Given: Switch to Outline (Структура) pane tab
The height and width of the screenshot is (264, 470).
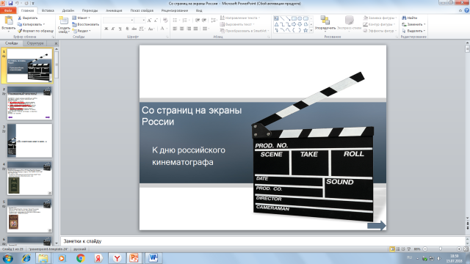Looking at the screenshot, I should coord(35,43).
